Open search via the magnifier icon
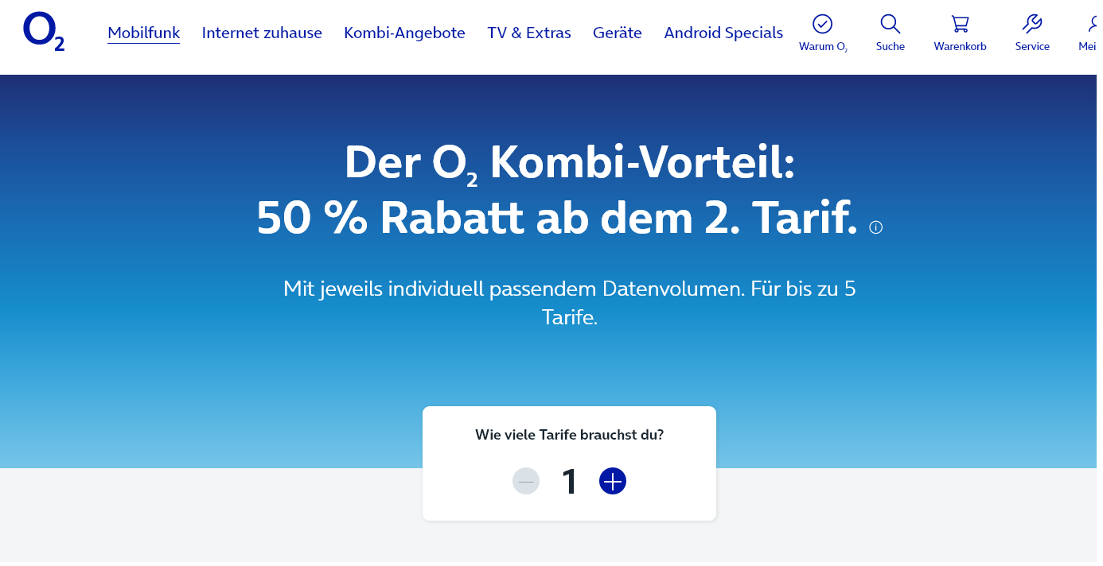 click(891, 24)
